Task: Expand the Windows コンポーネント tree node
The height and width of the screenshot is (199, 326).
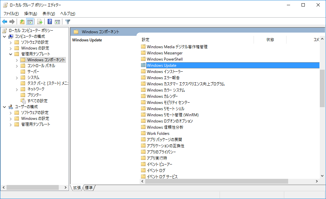Action: 17,60
